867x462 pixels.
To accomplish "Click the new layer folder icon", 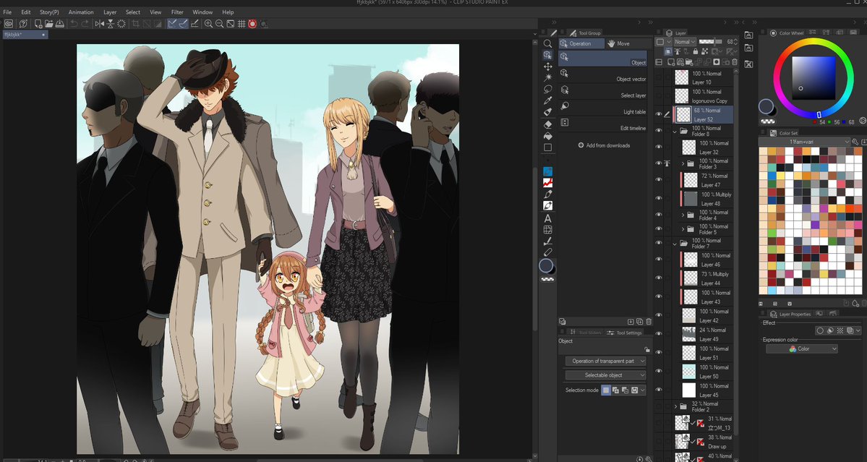I will point(689,62).
